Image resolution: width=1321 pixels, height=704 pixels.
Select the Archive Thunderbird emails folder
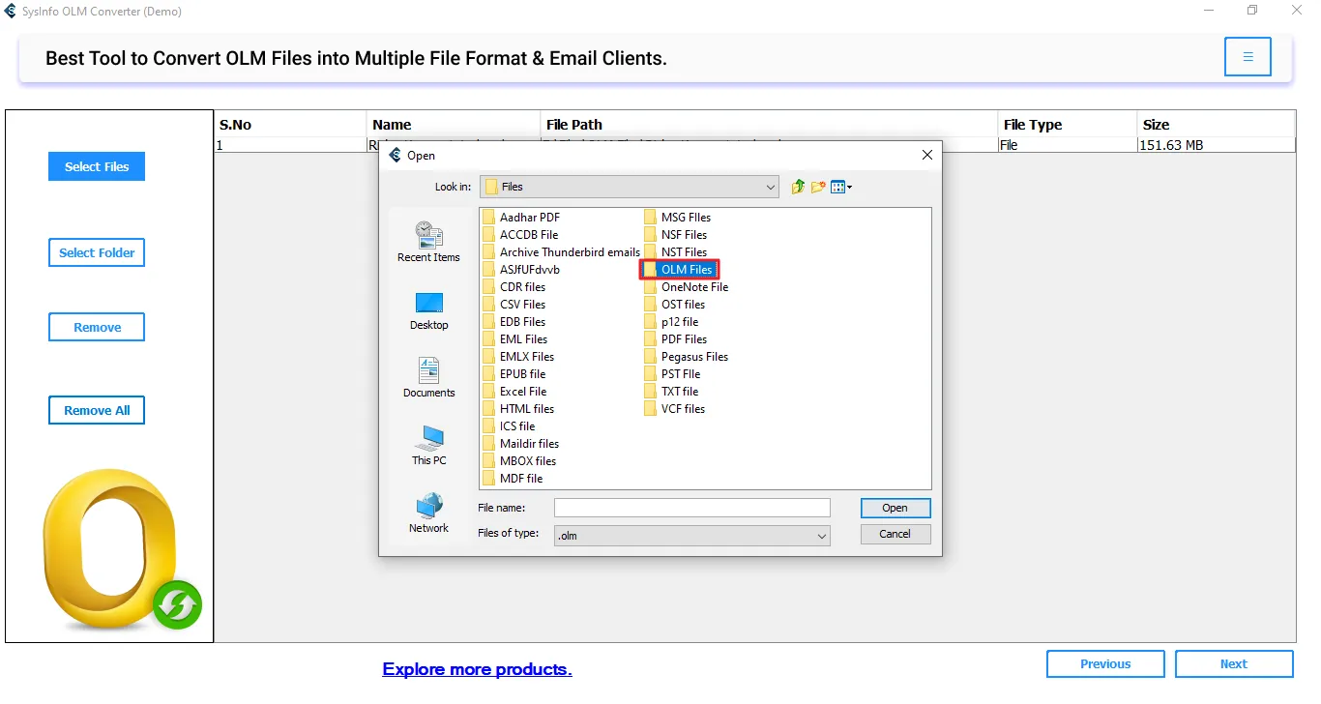561,252
